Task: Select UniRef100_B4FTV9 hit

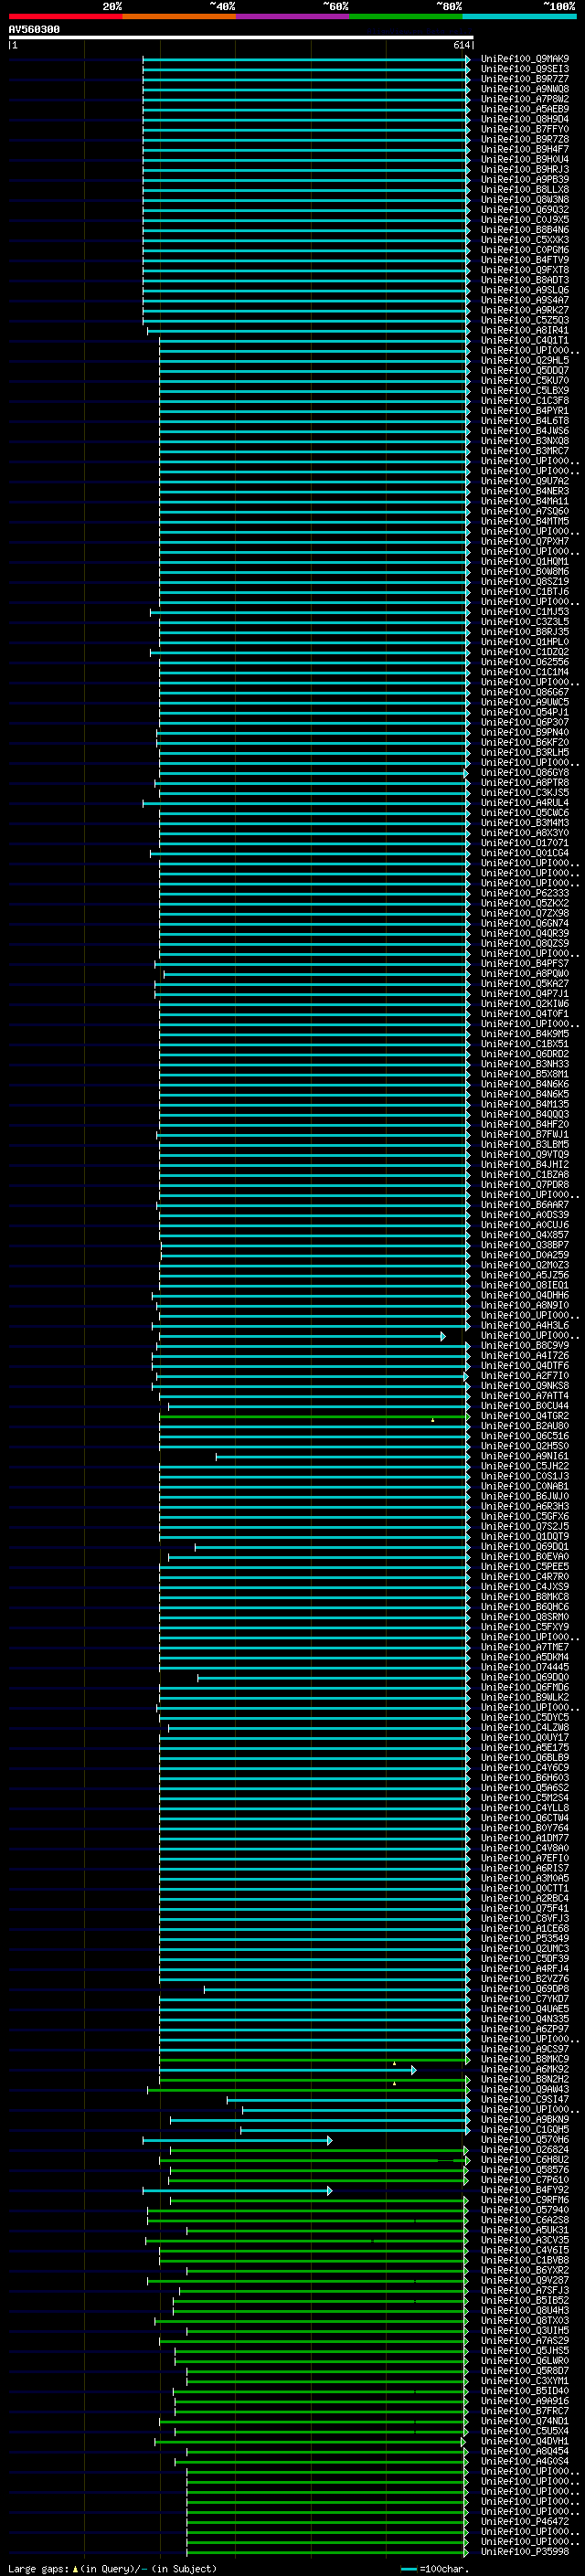Action: click(x=525, y=260)
